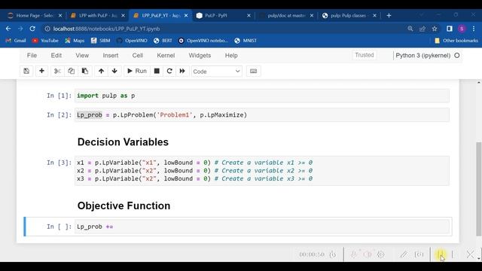Run the selected cell
The height and width of the screenshot is (271, 482).
click(x=137, y=72)
